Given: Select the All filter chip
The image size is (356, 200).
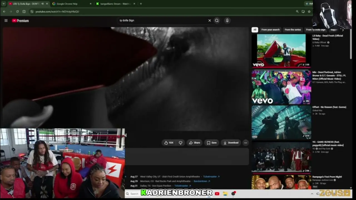Looking at the screenshot, I should (255, 30).
